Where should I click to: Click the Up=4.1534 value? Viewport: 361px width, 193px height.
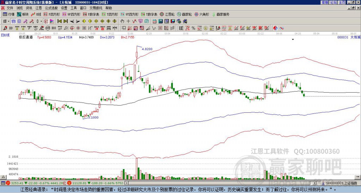[65, 37]
